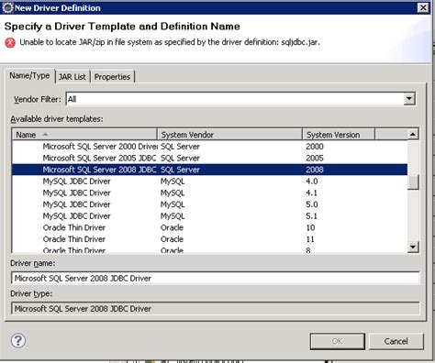
Task: Switch to the JAR List tab
Action: click(x=72, y=77)
